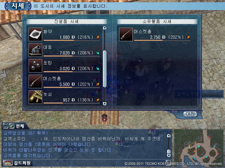The height and width of the screenshot is (168, 225).
Task: Click the 화약 price trend arrow
Action: point(98,37)
